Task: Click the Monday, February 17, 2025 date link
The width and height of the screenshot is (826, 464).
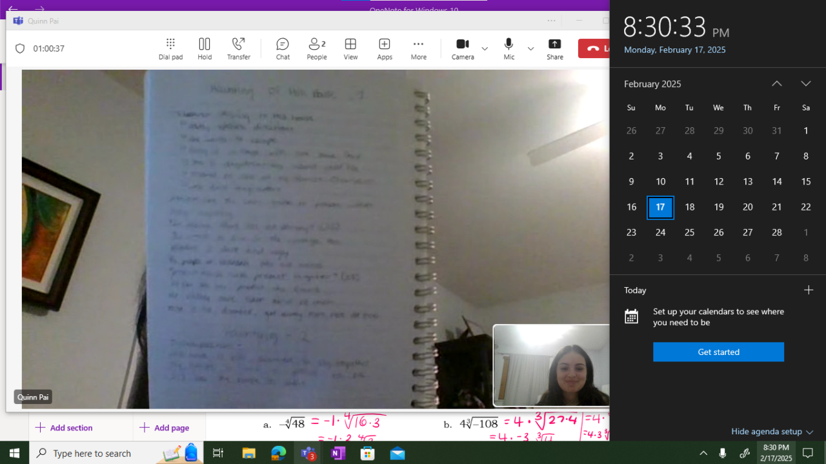Action: click(675, 50)
